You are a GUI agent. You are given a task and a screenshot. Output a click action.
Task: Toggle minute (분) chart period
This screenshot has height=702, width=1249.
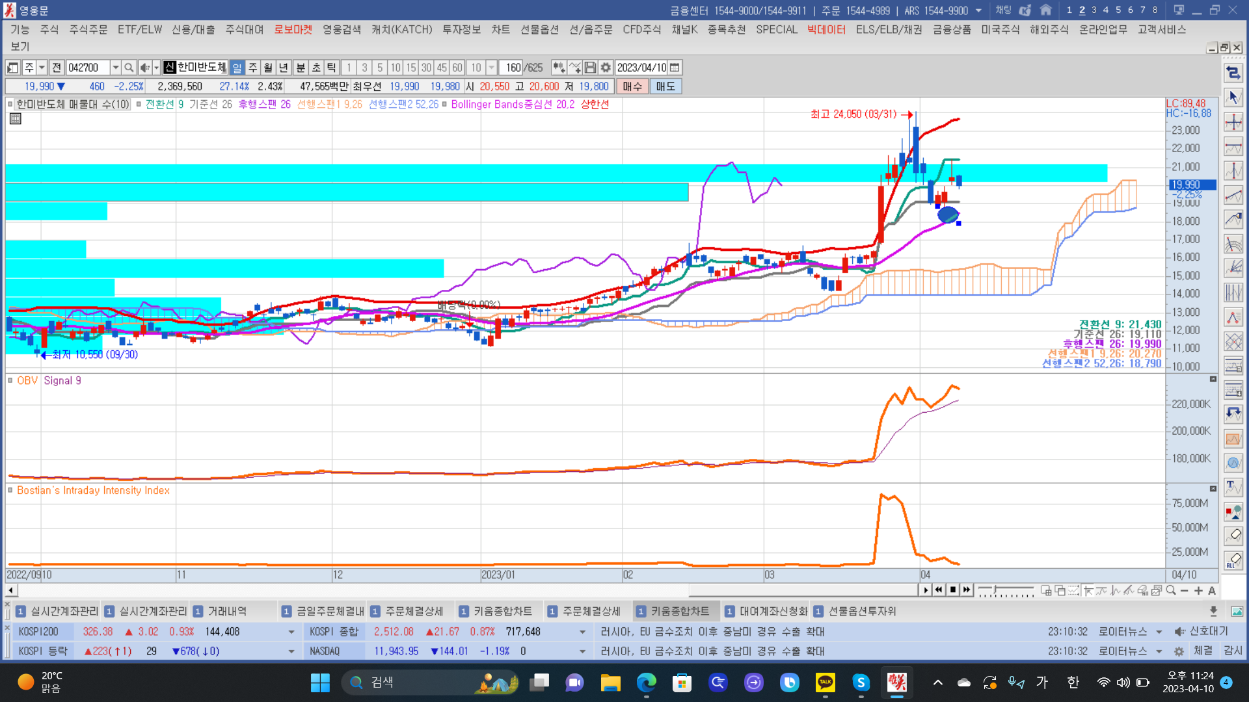(x=301, y=68)
